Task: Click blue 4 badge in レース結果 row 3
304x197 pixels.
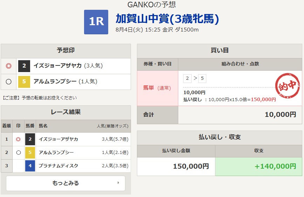Action: coord(30,166)
